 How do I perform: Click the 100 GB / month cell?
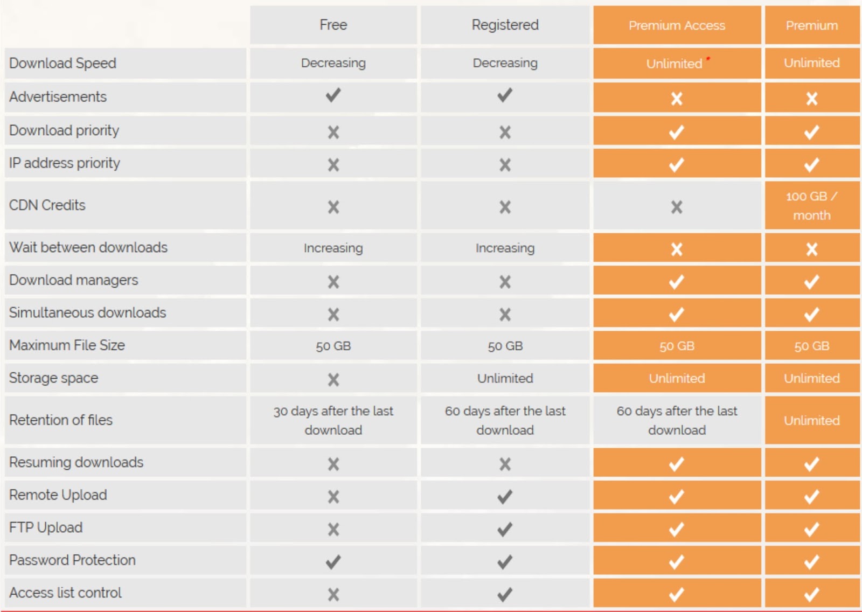coord(812,205)
